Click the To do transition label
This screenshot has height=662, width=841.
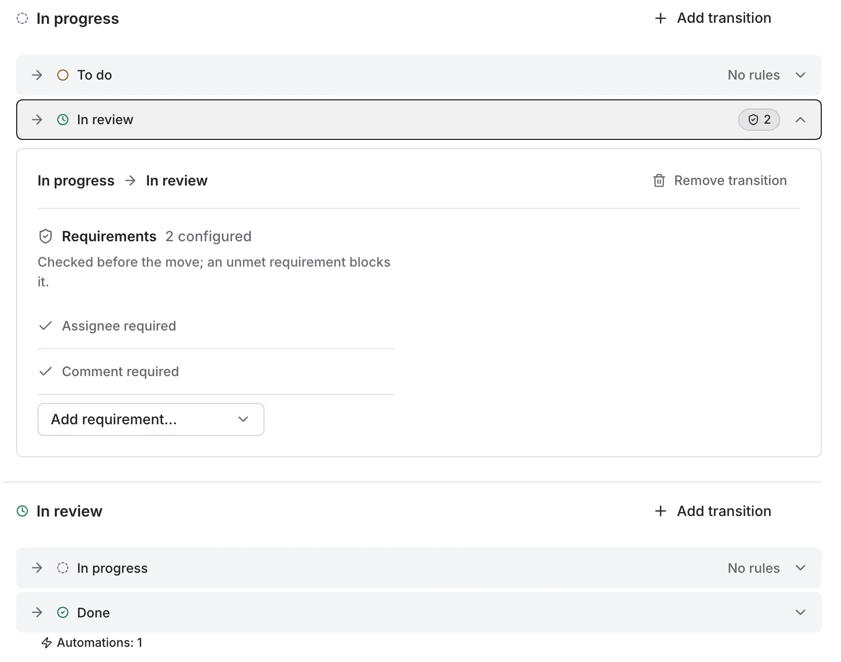(95, 75)
